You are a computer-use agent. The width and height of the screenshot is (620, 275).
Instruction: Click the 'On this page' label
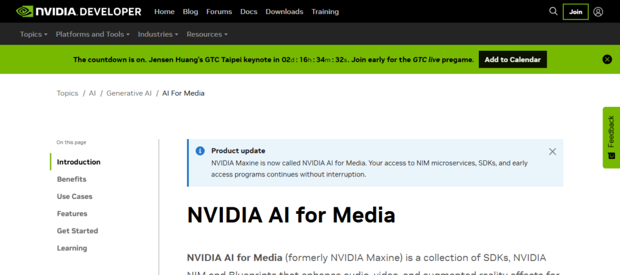click(x=71, y=143)
